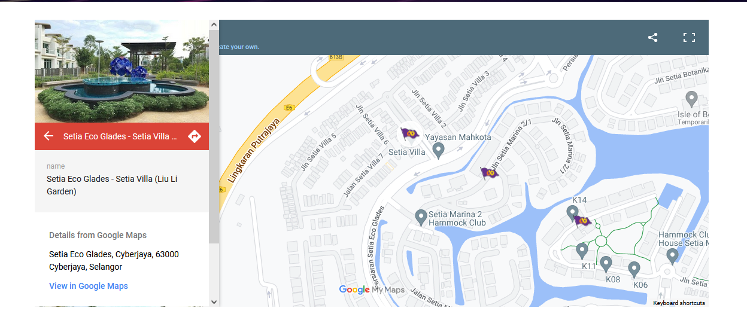The image size is (747, 323).
Task: Click the Isle of Botanica location pin
Action: pos(691,99)
